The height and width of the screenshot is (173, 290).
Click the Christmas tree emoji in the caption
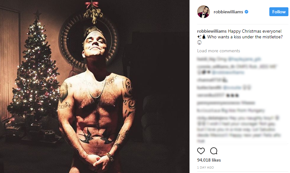pyautogui.click(x=204, y=37)
